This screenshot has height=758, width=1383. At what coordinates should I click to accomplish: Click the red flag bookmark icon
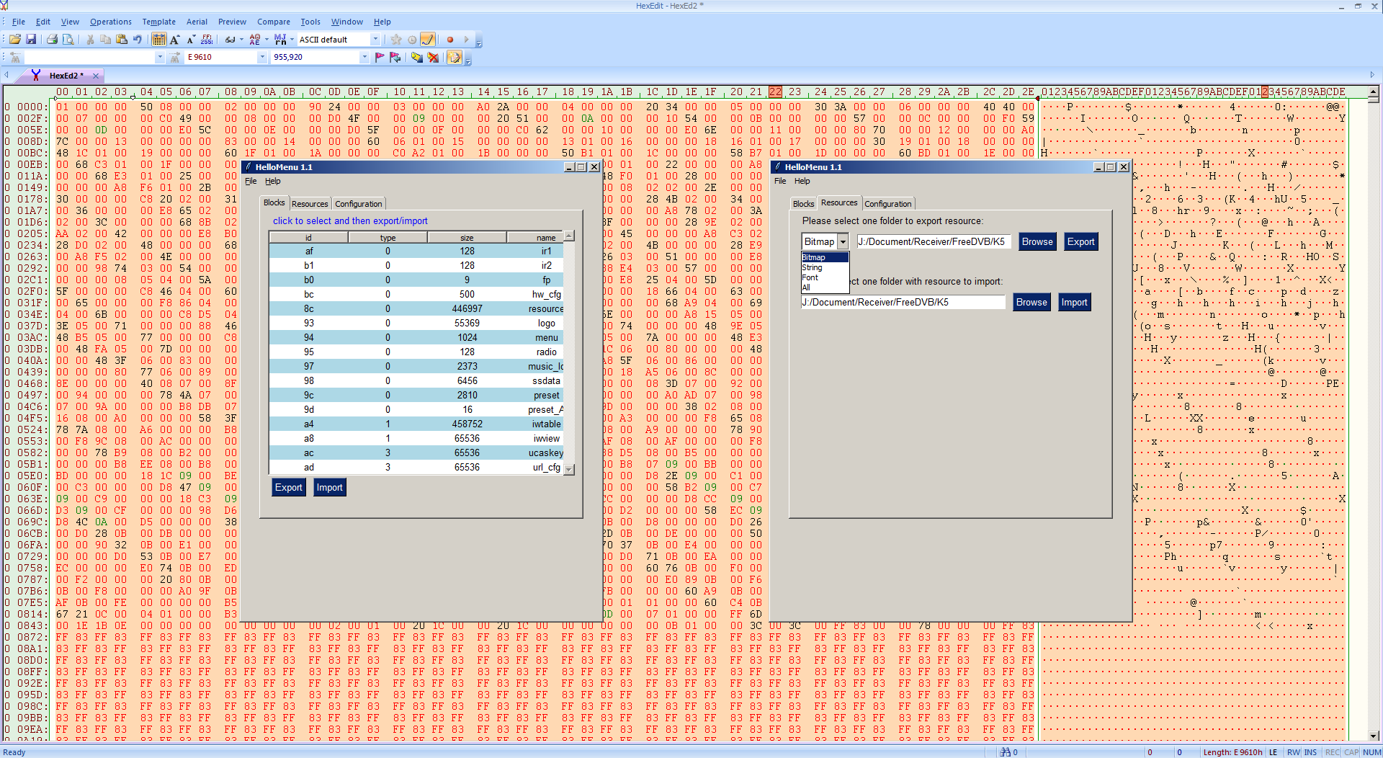click(380, 57)
